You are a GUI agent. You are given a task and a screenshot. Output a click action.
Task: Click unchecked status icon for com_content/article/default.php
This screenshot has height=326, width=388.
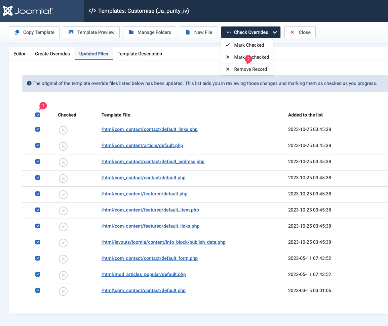[x=63, y=146]
